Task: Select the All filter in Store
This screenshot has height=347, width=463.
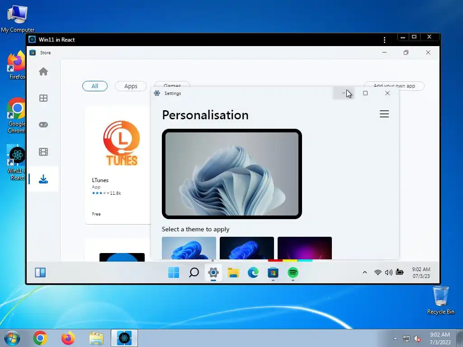Action: pos(95,86)
